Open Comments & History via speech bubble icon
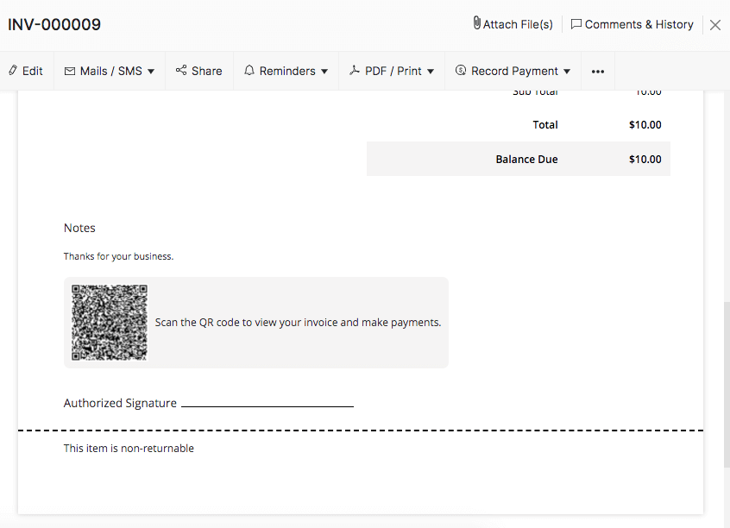Screen dimensions: 730x528 576,24
